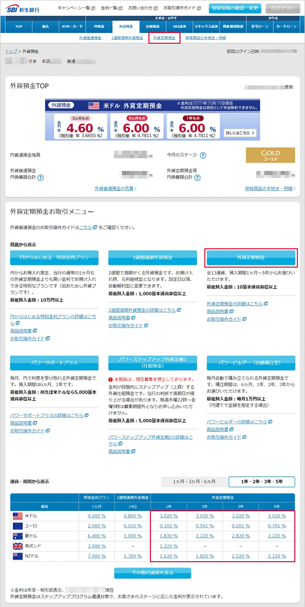Open the 仕組預金 navigation tab
This screenshot has height=607, width=305.
[x=152, y=26]
